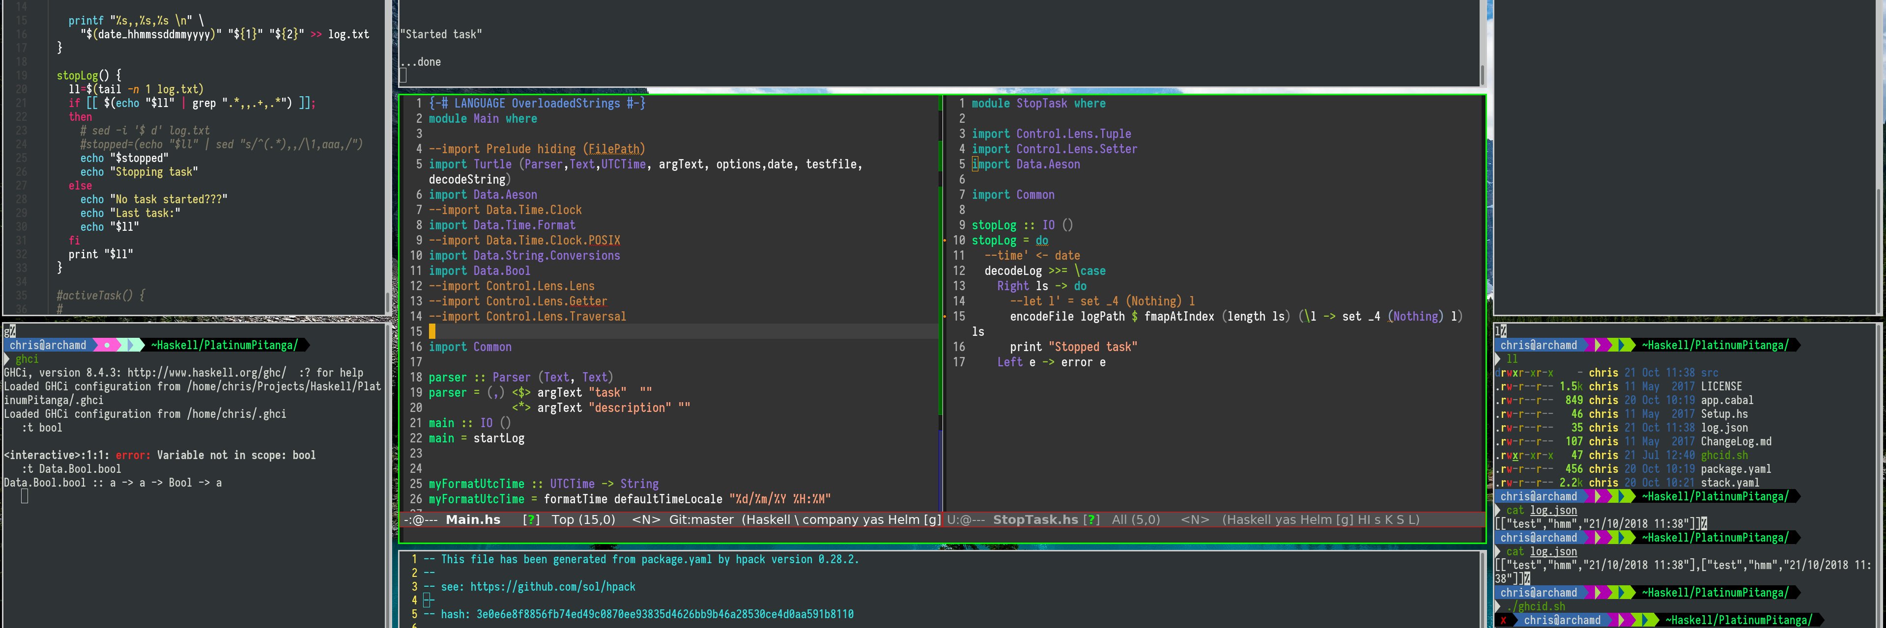Click the flycheck [?] indicator for Main.hs
This screenshot has width=1886, height=628.
531,519
